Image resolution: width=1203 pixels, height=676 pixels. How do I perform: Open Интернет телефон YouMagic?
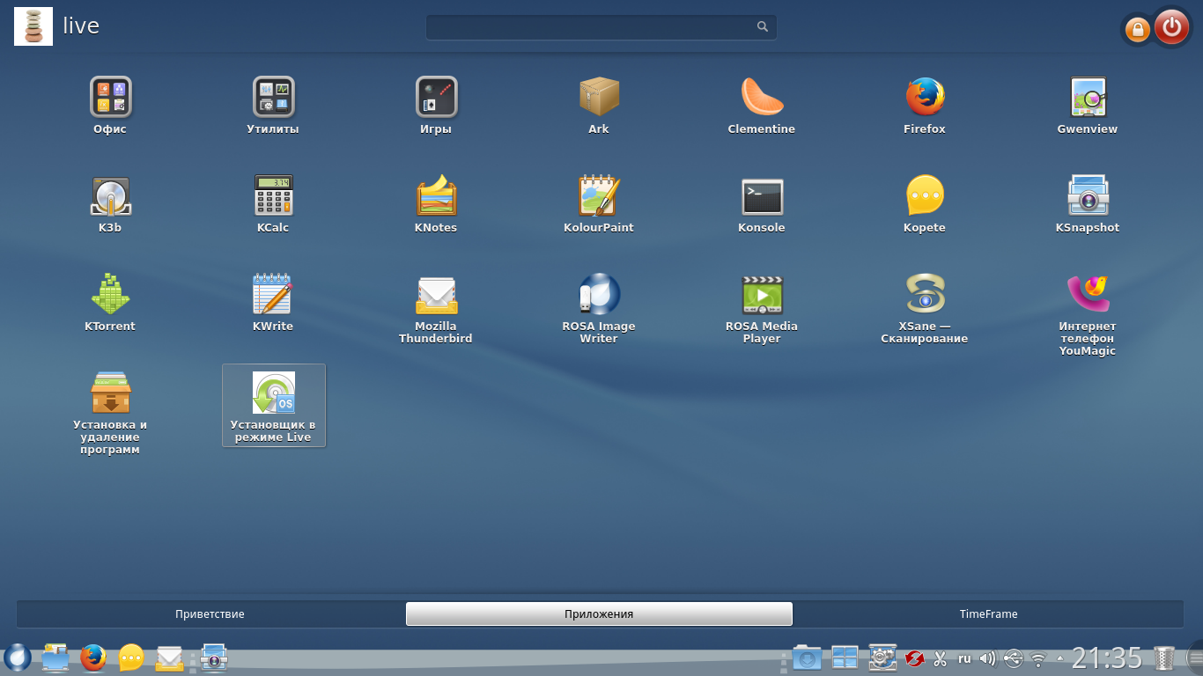1088,294
